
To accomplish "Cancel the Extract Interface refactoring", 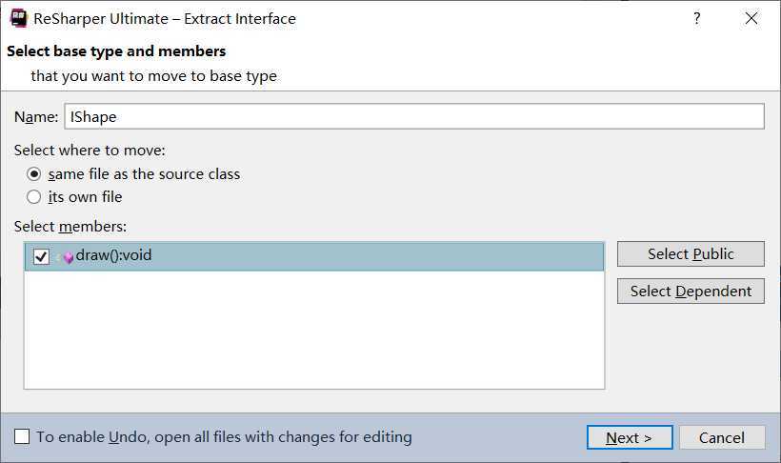I will click(x=722, y=437).
